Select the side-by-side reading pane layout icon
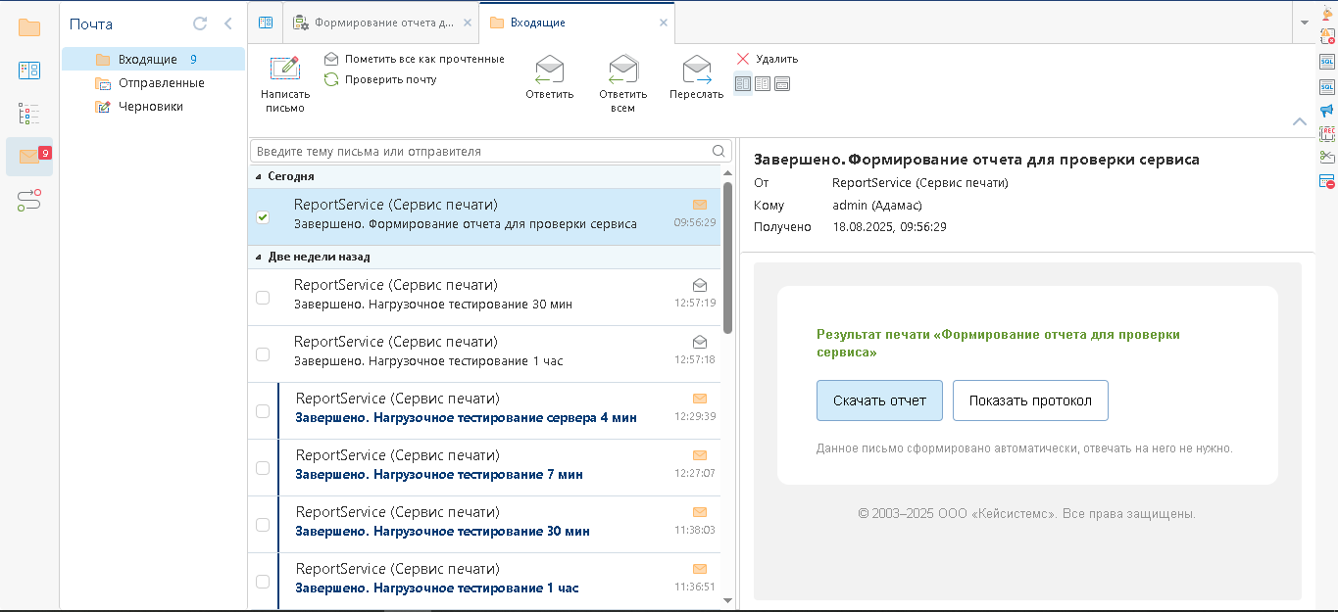The image size is (1338, 612). tap(742, 84)
